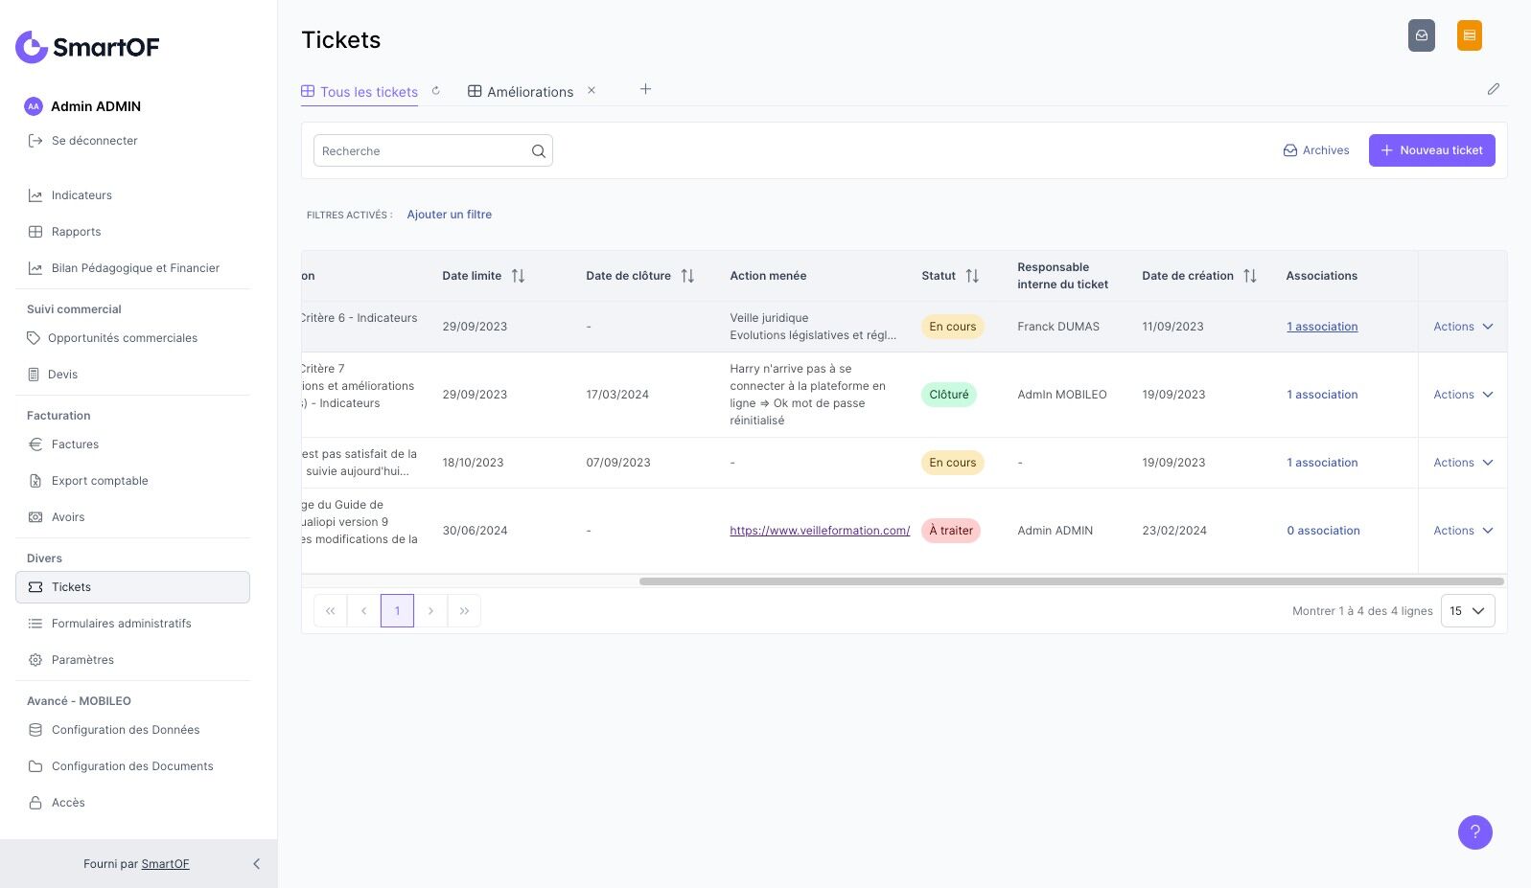Click the SmartOF logo
Image resolution: width=1531 pixels, height=888 pixels.
(x=87, y=47)
